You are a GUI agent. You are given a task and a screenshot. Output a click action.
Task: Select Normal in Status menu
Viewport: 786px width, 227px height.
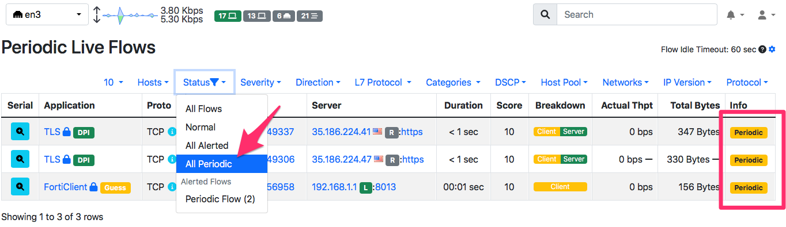pyautogui.click(x=222, y=127)
